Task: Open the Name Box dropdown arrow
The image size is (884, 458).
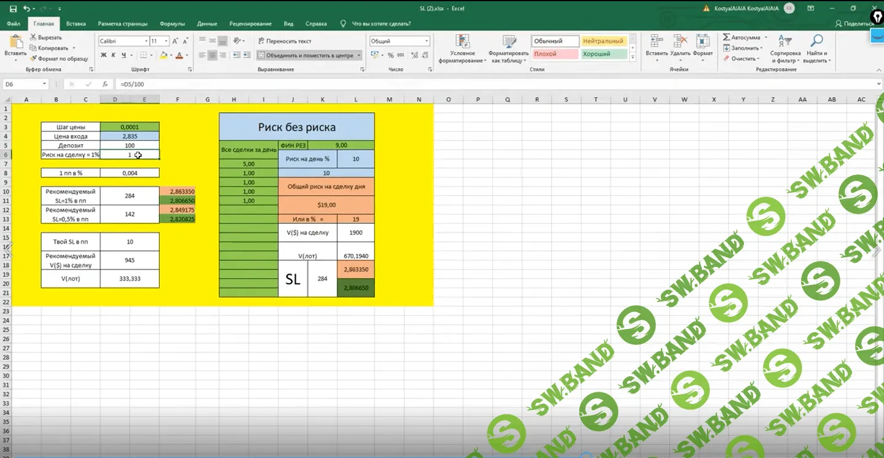Action: (x=44, y=84)
